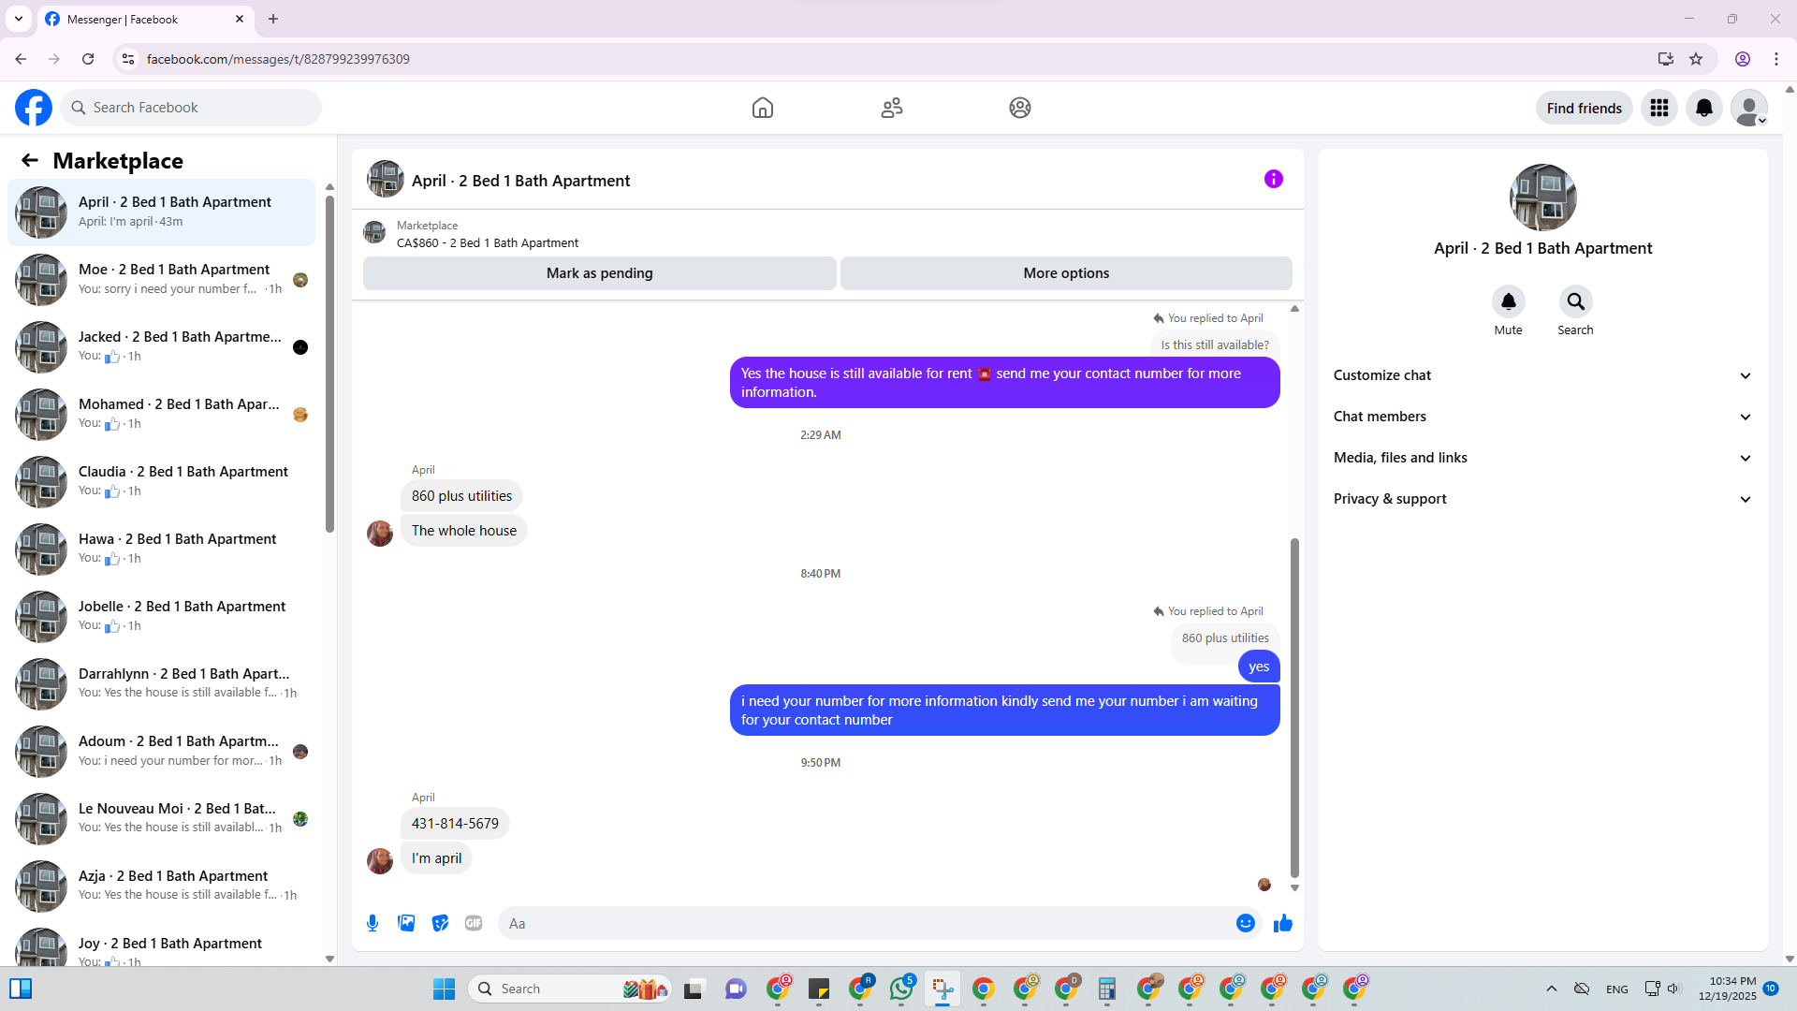
Task: Expand Customize chat section
Action: click(x=1542, y=375)
